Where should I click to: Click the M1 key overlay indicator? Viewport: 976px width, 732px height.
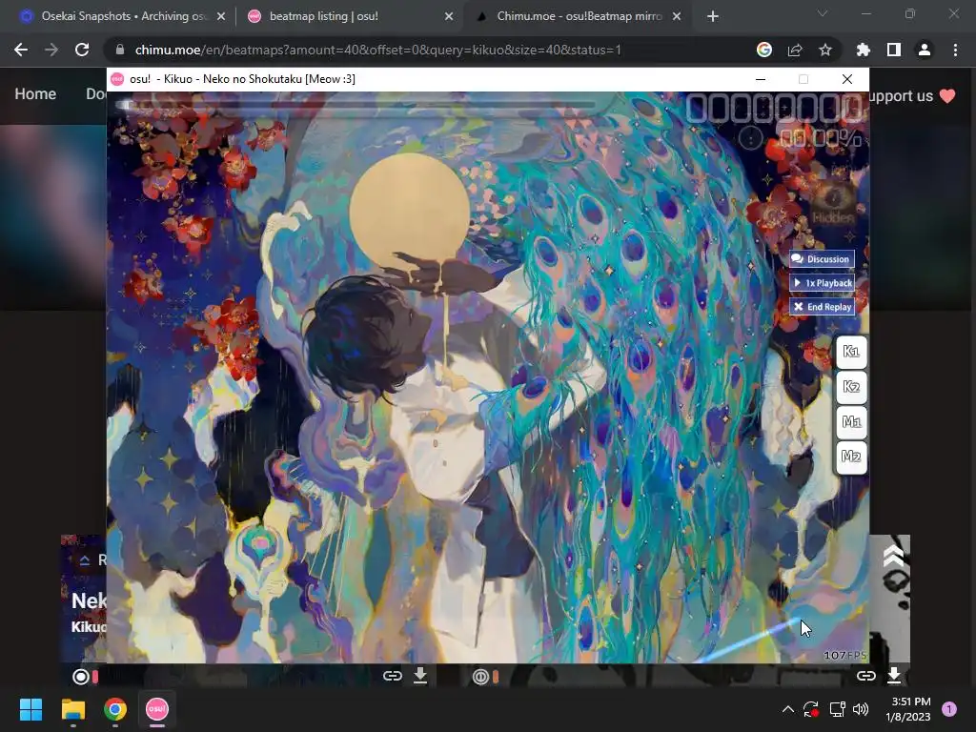(x=851, y=422)
